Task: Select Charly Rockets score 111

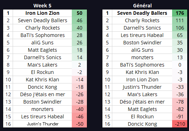Action: [180, 20]
